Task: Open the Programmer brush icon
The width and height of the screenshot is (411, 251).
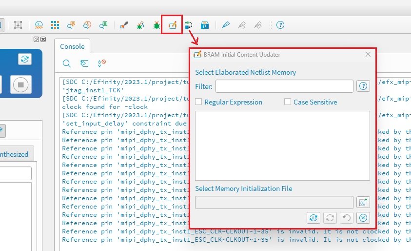Action: tap(124, 25)
